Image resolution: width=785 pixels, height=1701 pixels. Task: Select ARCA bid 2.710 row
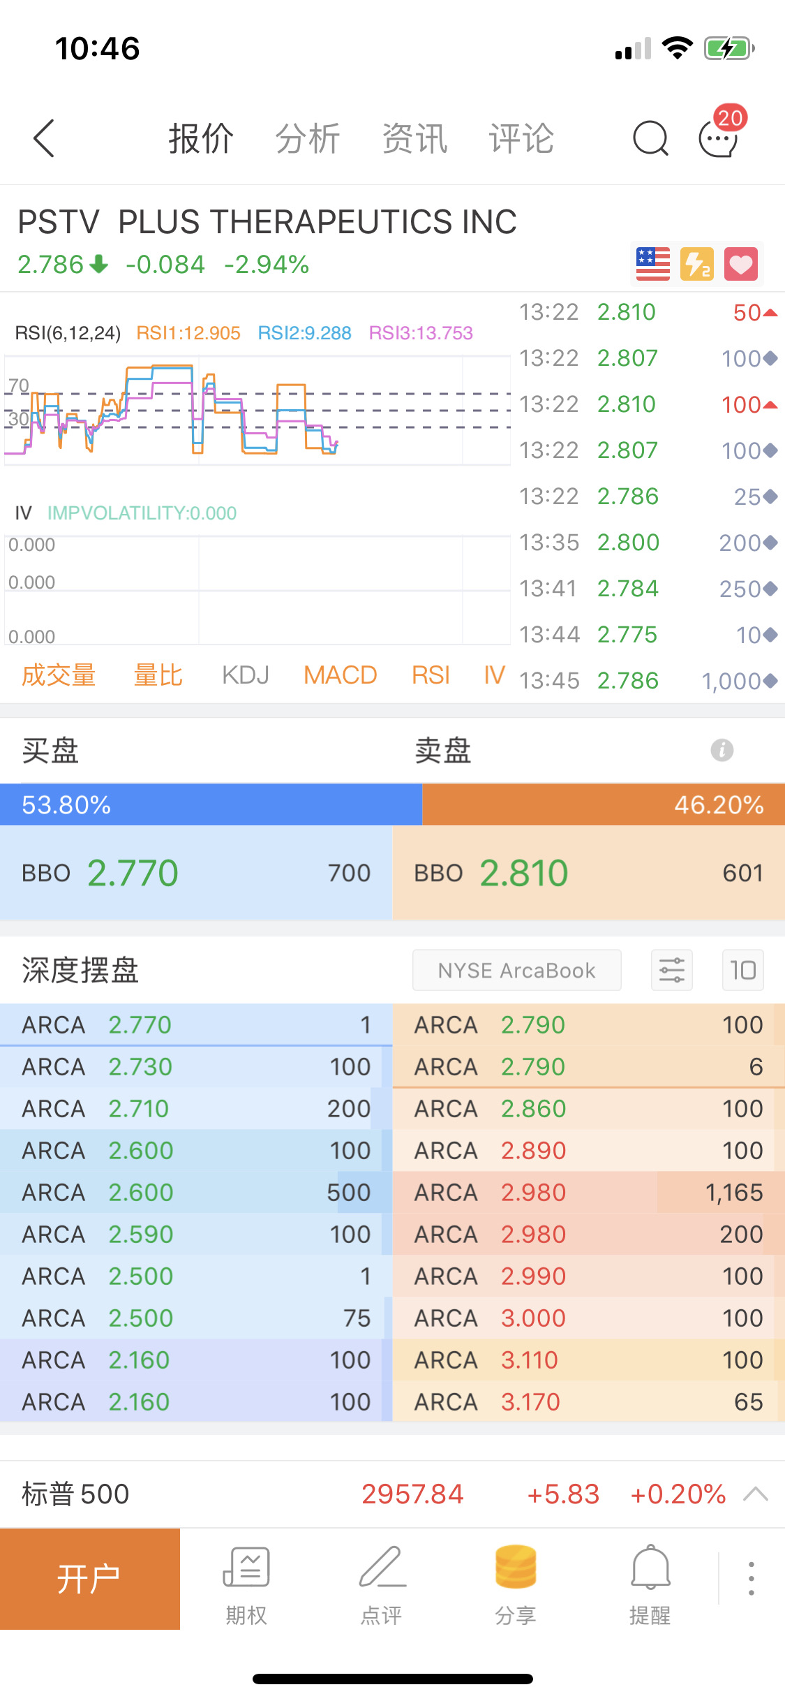[x=196, y=1108]
